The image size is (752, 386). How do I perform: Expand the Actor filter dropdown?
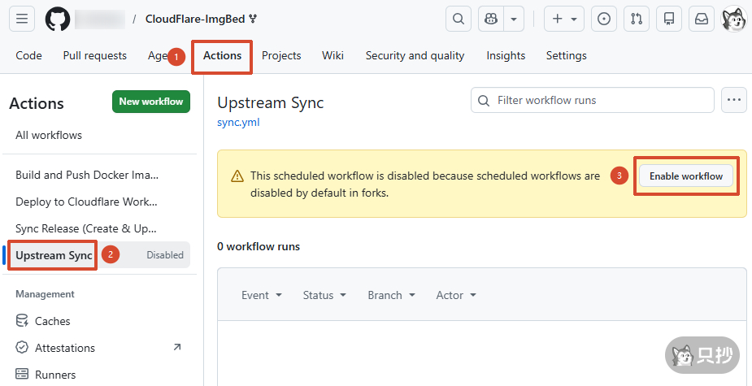(456, 295)
